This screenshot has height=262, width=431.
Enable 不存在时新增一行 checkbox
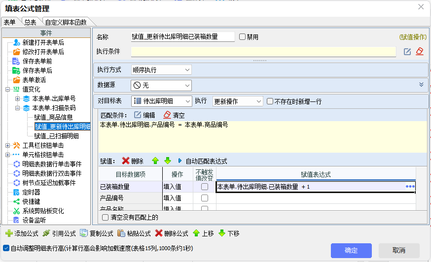pyautogui.click(x=270, y=101)
